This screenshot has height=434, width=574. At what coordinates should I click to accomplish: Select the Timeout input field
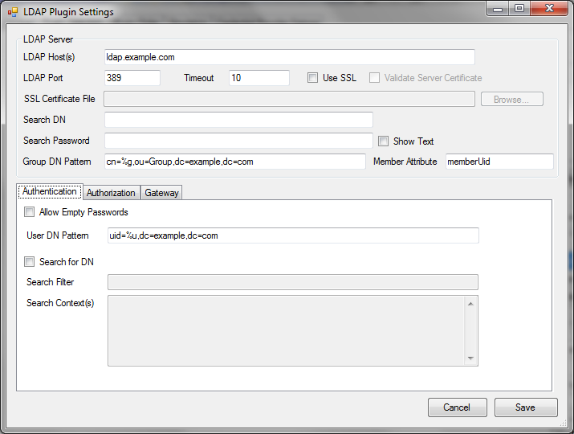click(259, 78)
